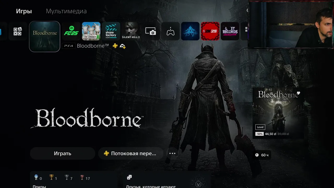This screenshot has height=188, width=334.
Task: Click the Level tag on DLC card
Action: pos(260,127)
